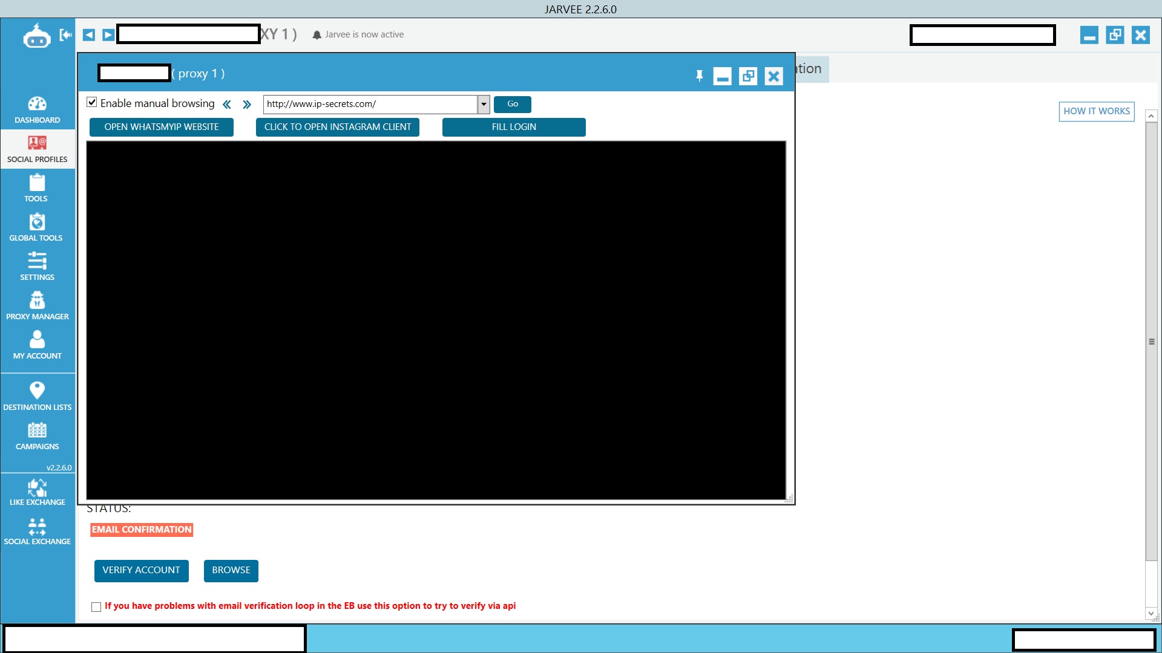This screenshot has width=1162, height=653.
Task: Click the URL address field
Action: click(x=370, y=104)
